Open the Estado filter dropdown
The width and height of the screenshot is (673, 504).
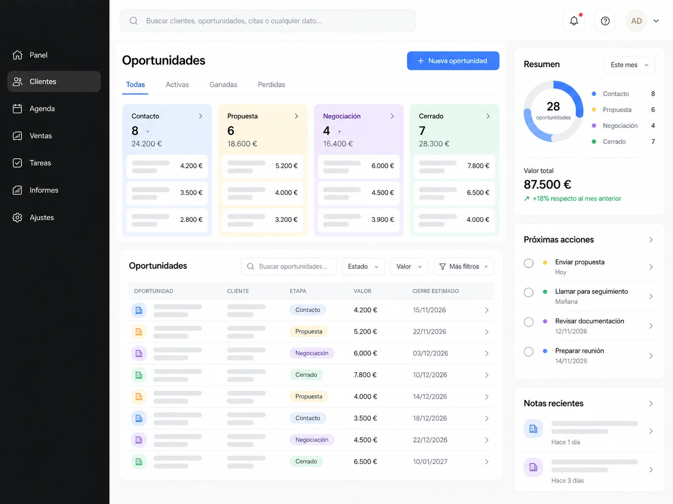[x=363, y=266]
